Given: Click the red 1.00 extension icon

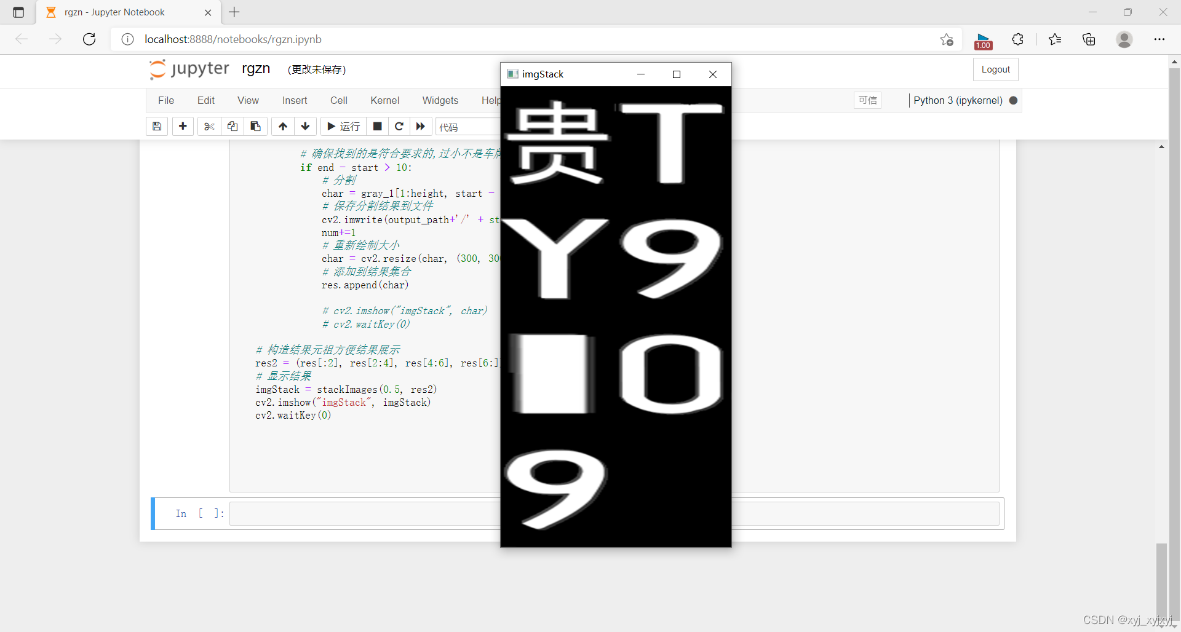Looking at the screenshot, I should pyautogui.click(x=983, y=41).
